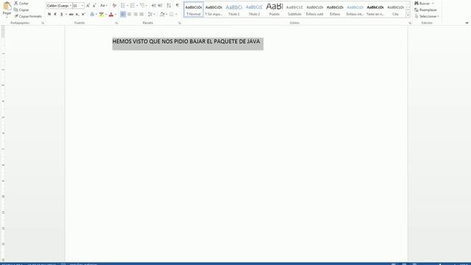The width and height of the screenshot is (471, 265).
Task: Apply the Subtítulo style
Action: pos(294,10)
